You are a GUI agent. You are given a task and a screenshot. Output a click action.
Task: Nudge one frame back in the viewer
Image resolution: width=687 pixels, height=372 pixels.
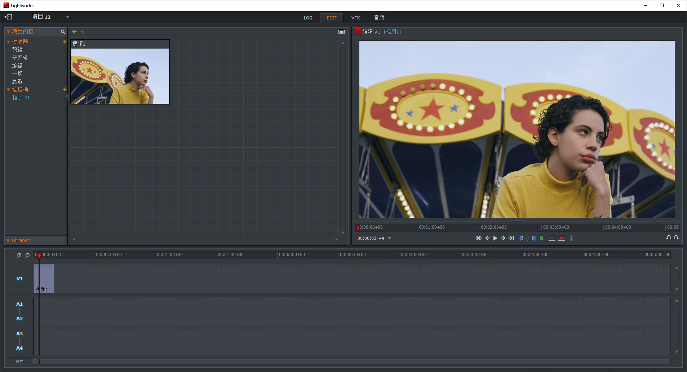coord(487,238)
